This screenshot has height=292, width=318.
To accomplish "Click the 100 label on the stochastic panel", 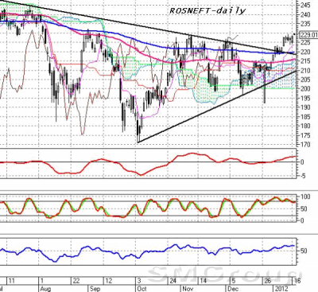I will click(x=304, y=197).
